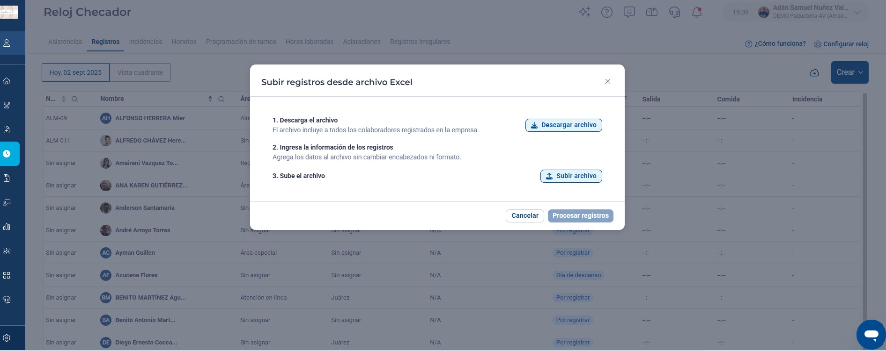Open the bar chart reports sidebar icon
Screen dimensions: 886x351
7,227
